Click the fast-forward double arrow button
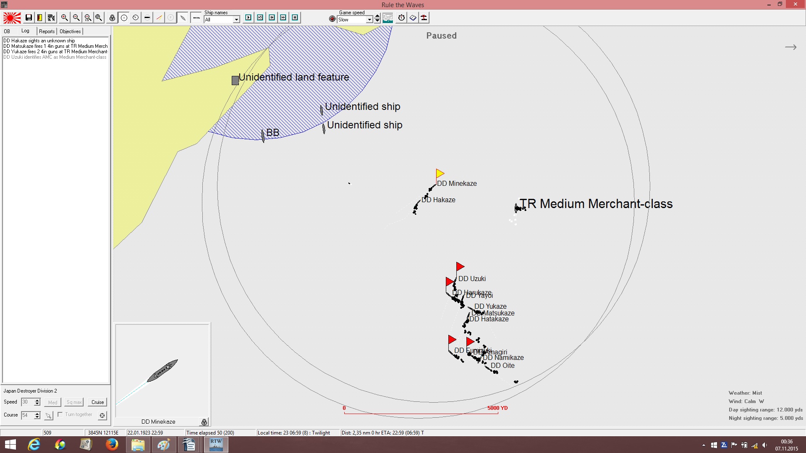This screenshot has width=806, height=453. pos(283,18)
